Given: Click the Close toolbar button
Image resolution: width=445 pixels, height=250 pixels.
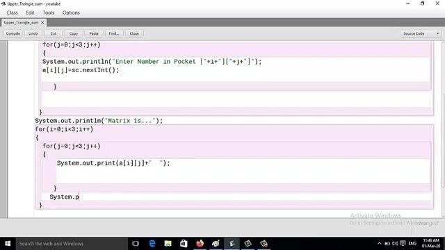Looking at the screenshot, I should click(134, 33).
